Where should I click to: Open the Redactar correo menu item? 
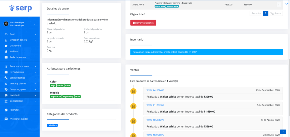click(x=20, y=57)
